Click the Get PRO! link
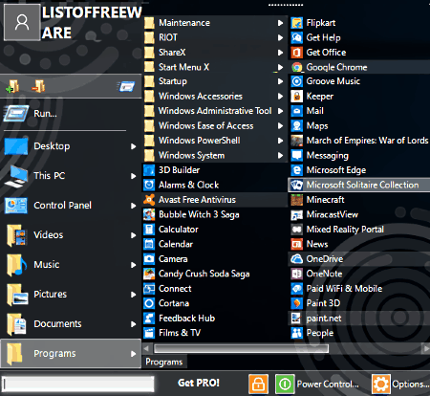430x396 pixels. [199, 383]
